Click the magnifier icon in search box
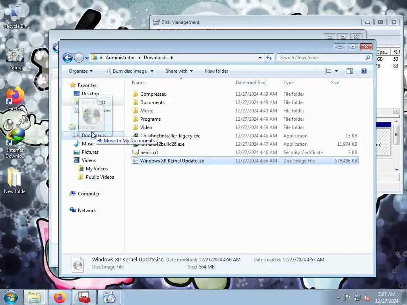This screenshot has height=305, width=407. pos(368,58)
